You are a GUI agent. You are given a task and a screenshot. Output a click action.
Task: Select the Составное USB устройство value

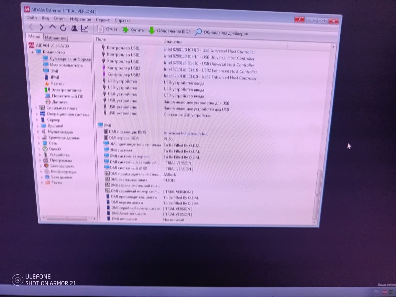(187, 115)
